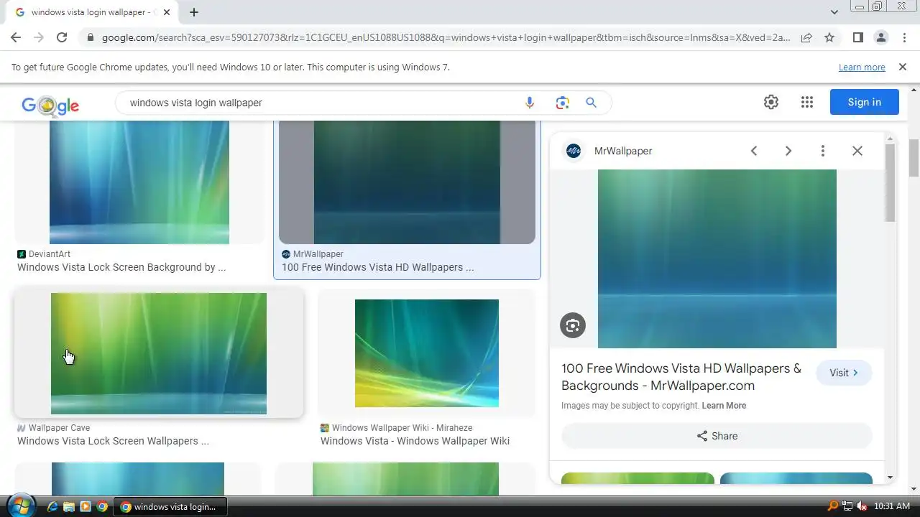Close the windows vista login wallpaper tab

click(x=167, y=12)
